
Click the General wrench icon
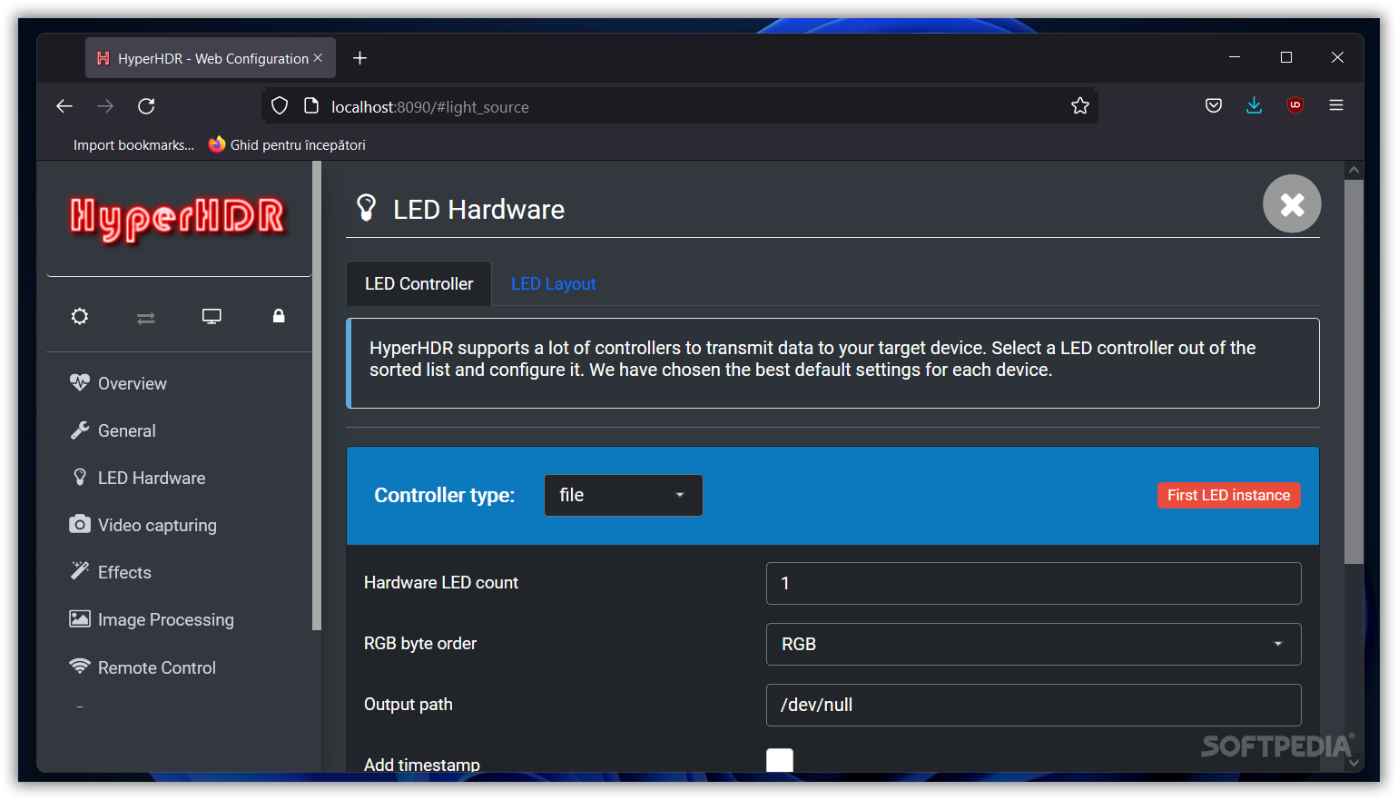pyautogui.click(x=80, y=430)
